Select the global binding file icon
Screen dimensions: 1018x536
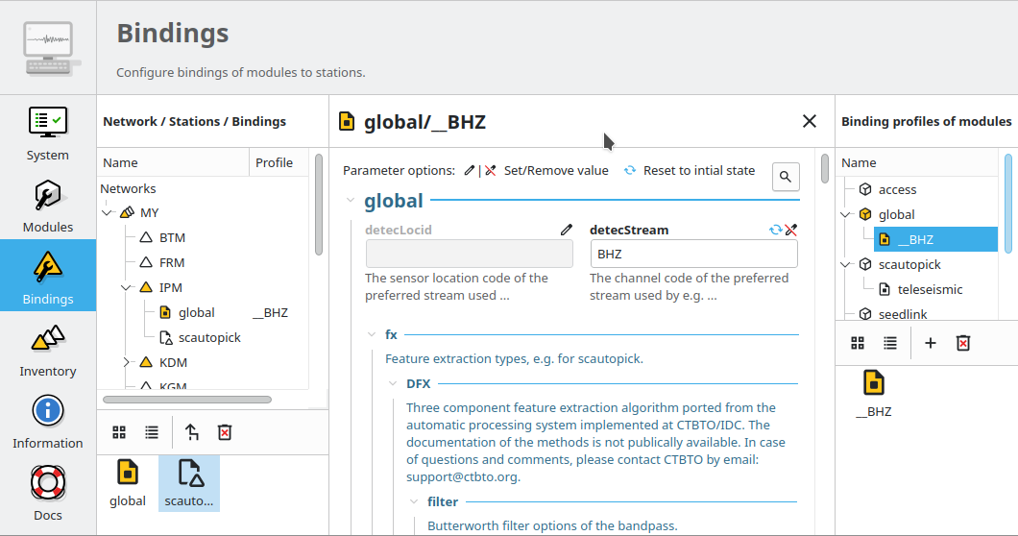click(127, 483)
